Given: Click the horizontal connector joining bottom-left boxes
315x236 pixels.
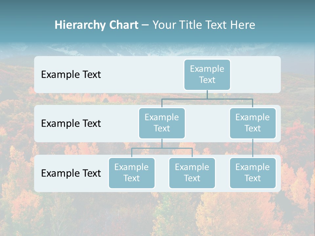Looking at the screenshot, I should coord(162,148).
